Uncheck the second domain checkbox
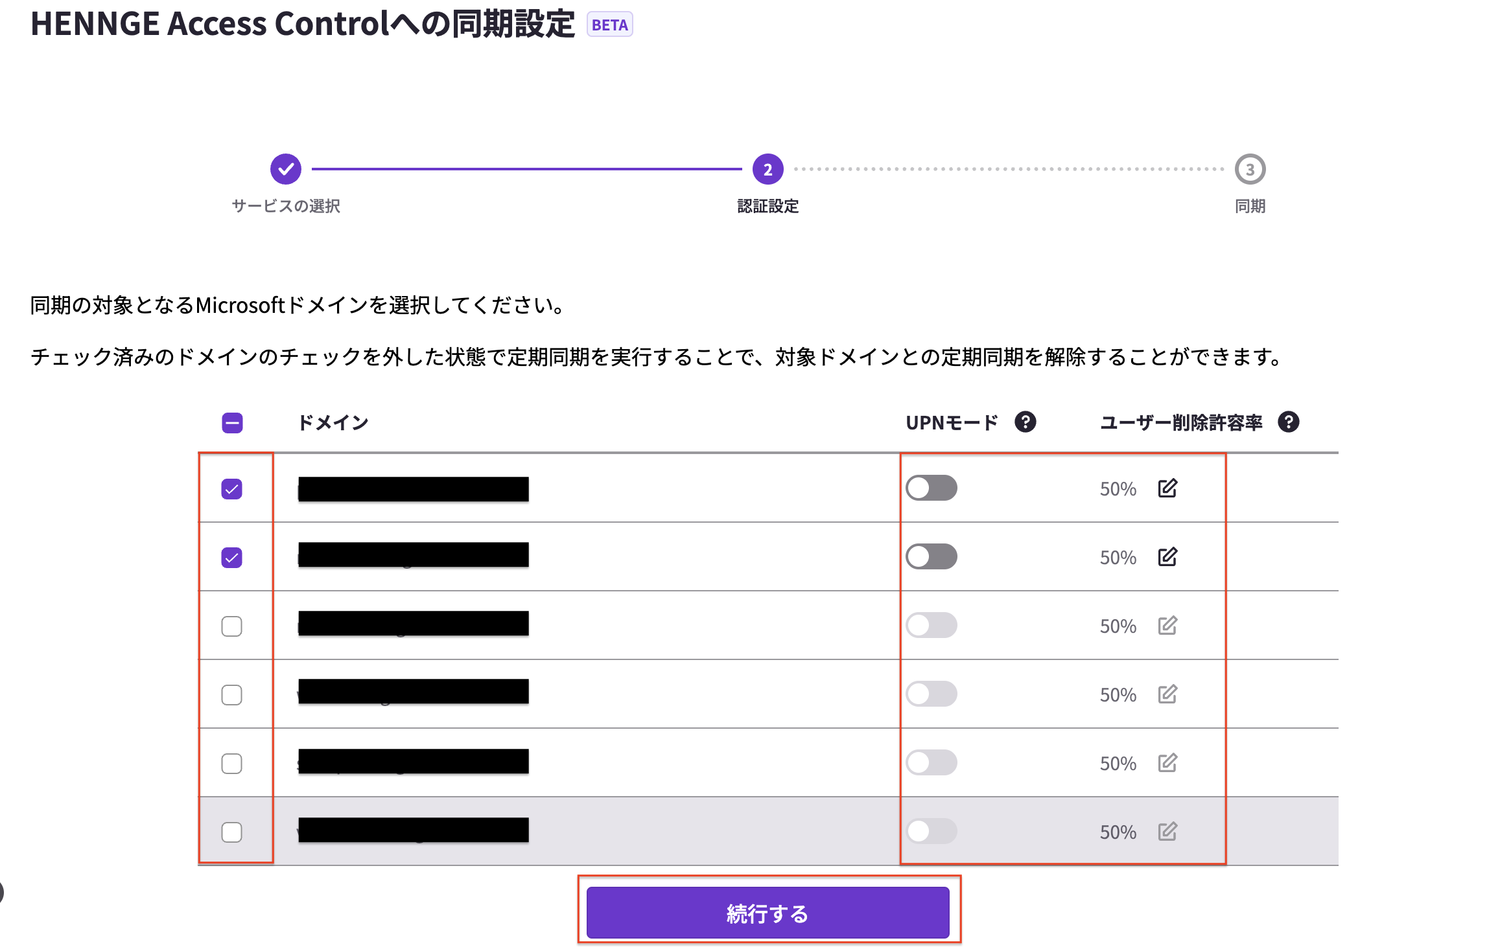 click(x=231, y=558)
